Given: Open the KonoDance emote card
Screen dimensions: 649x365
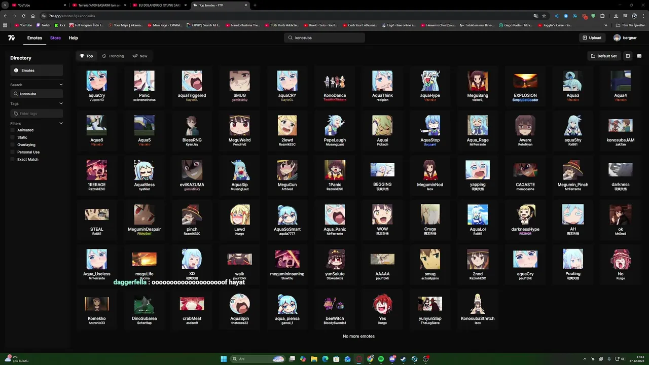Looking at the screenshot, I should pos(335,86).
